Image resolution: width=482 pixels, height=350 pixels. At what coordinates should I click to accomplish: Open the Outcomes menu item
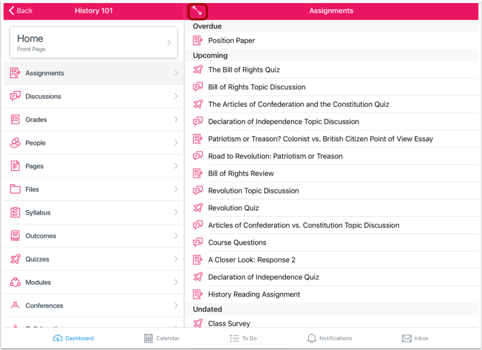click(94, 236)
